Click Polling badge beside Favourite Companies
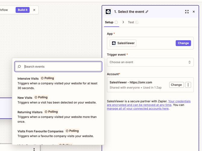Image resolution: width=202 pixels, height=151 pixels. click(72, 131)
